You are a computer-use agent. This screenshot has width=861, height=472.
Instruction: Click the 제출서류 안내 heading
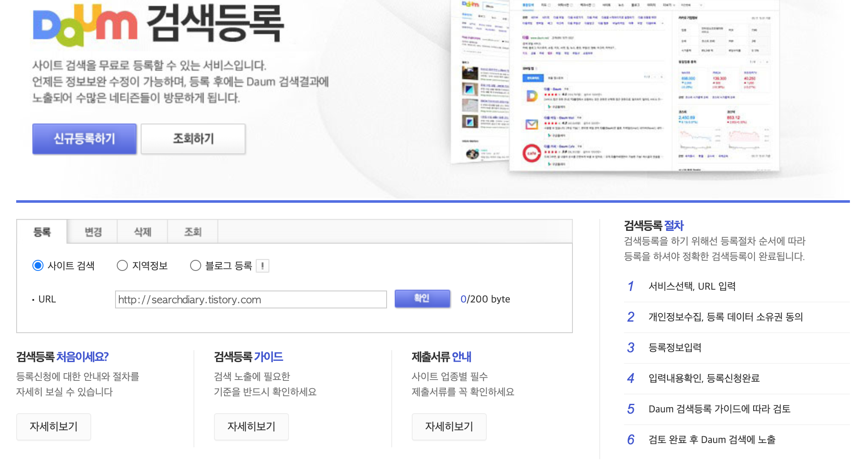click(x=441, y=357)
